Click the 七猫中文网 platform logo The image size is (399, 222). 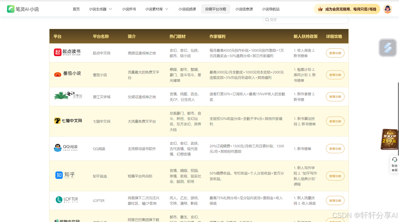68,121
